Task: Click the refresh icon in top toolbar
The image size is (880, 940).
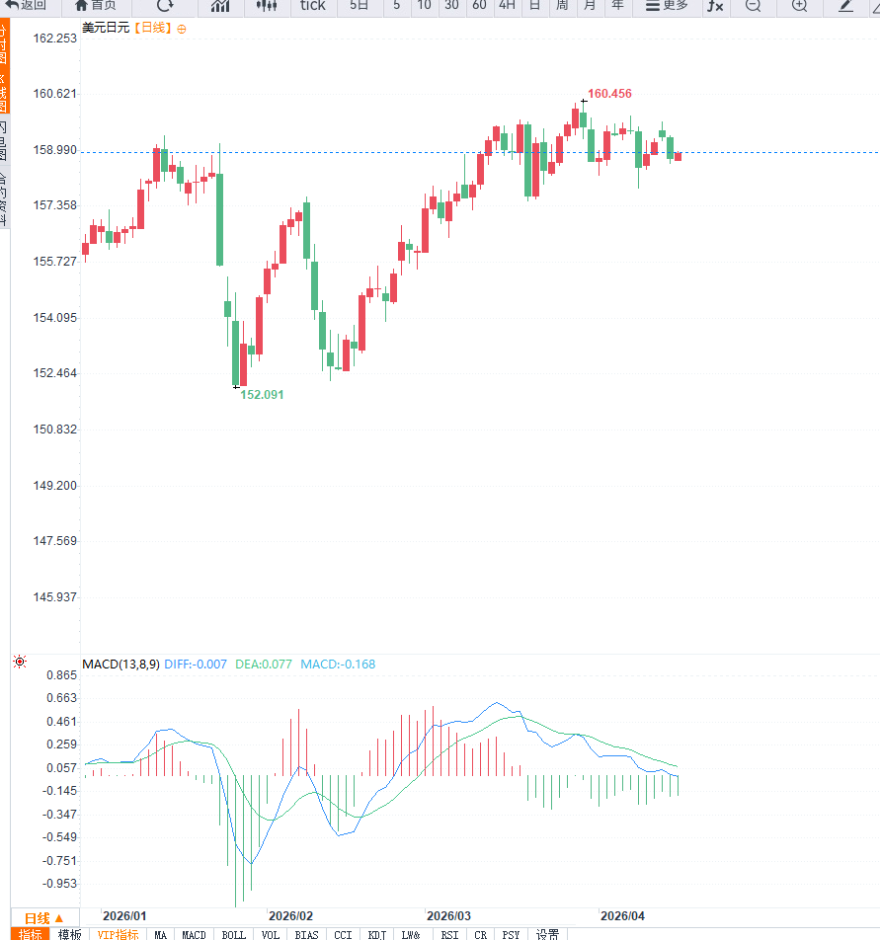Action: click(165, 5)
